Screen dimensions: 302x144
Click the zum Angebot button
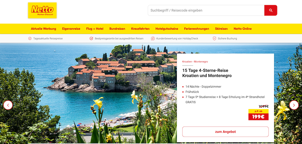tap(225, 132)
